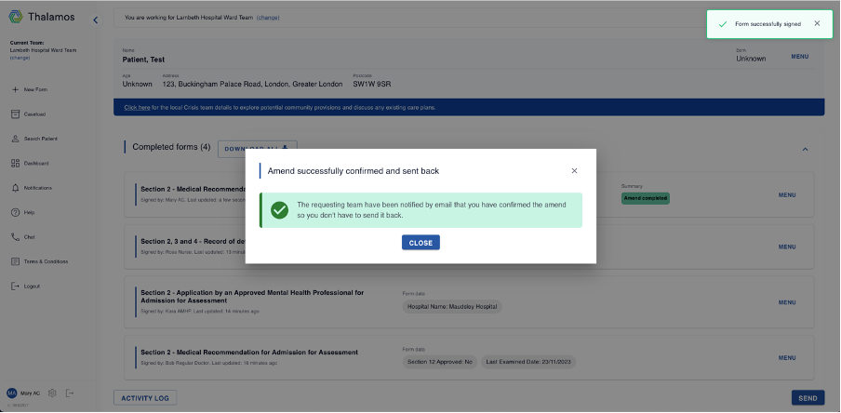This screenshot has width=841, height=413.
Task: Click the Terms & Conditions document icon
Action: pyautogui.click(x=15, y=261)
